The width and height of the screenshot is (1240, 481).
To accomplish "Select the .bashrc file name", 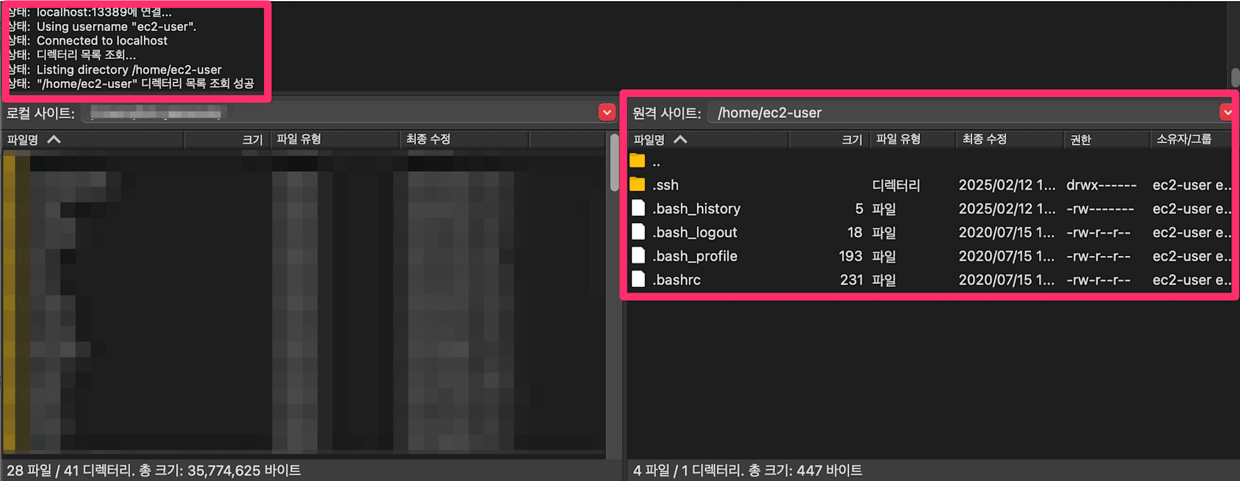I will (x=676, y=280).
